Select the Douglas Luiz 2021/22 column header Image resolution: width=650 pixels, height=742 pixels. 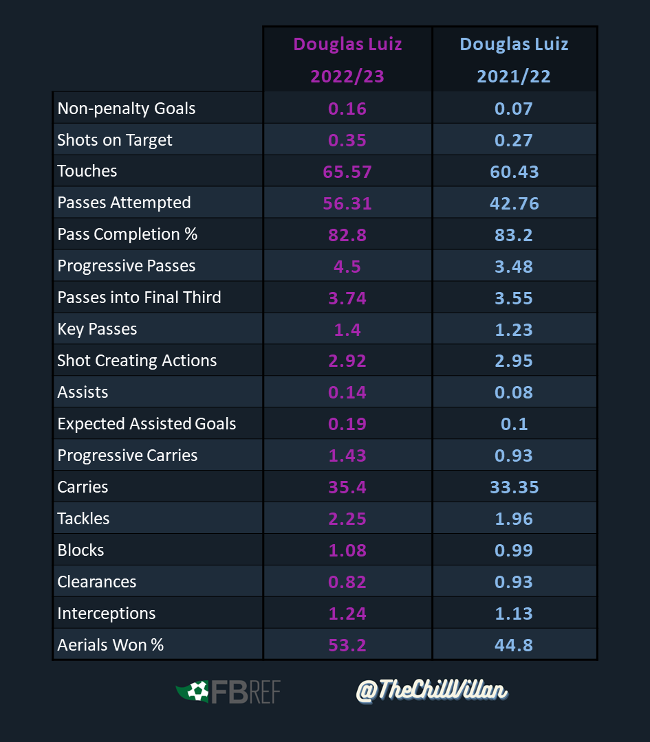click(514, 60)
